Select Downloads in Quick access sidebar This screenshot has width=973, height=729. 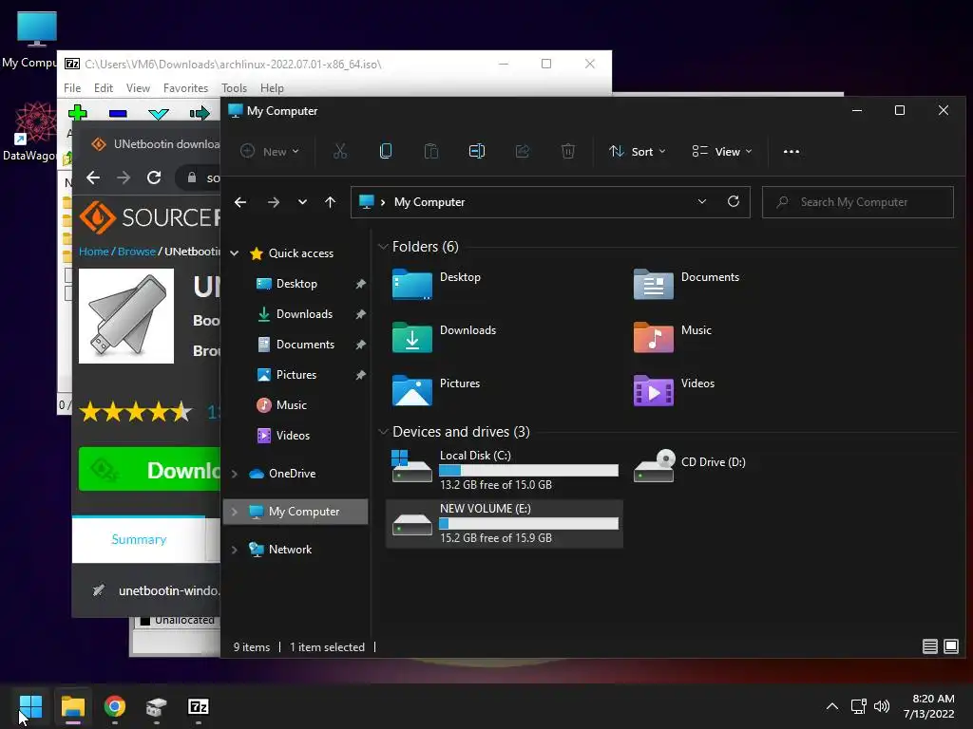[x=304, y=313]
